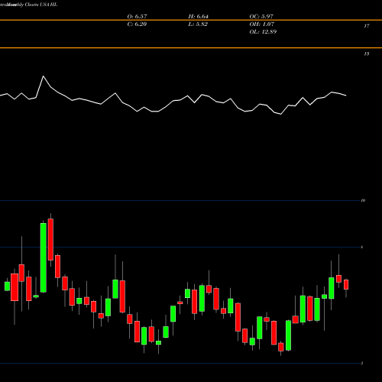The height and width of the screenshot is (382, 382).
Task: Click the 10 price axis label
Action: 363,200
